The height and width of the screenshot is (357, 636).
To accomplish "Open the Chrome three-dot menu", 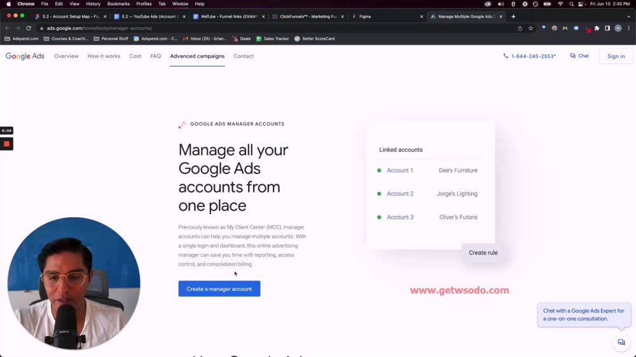I will pos(629,29).
